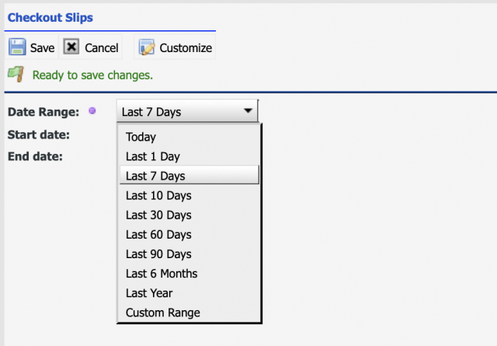Choose Custom Range option
Screen dimensions: 497x346
(189, 313)
